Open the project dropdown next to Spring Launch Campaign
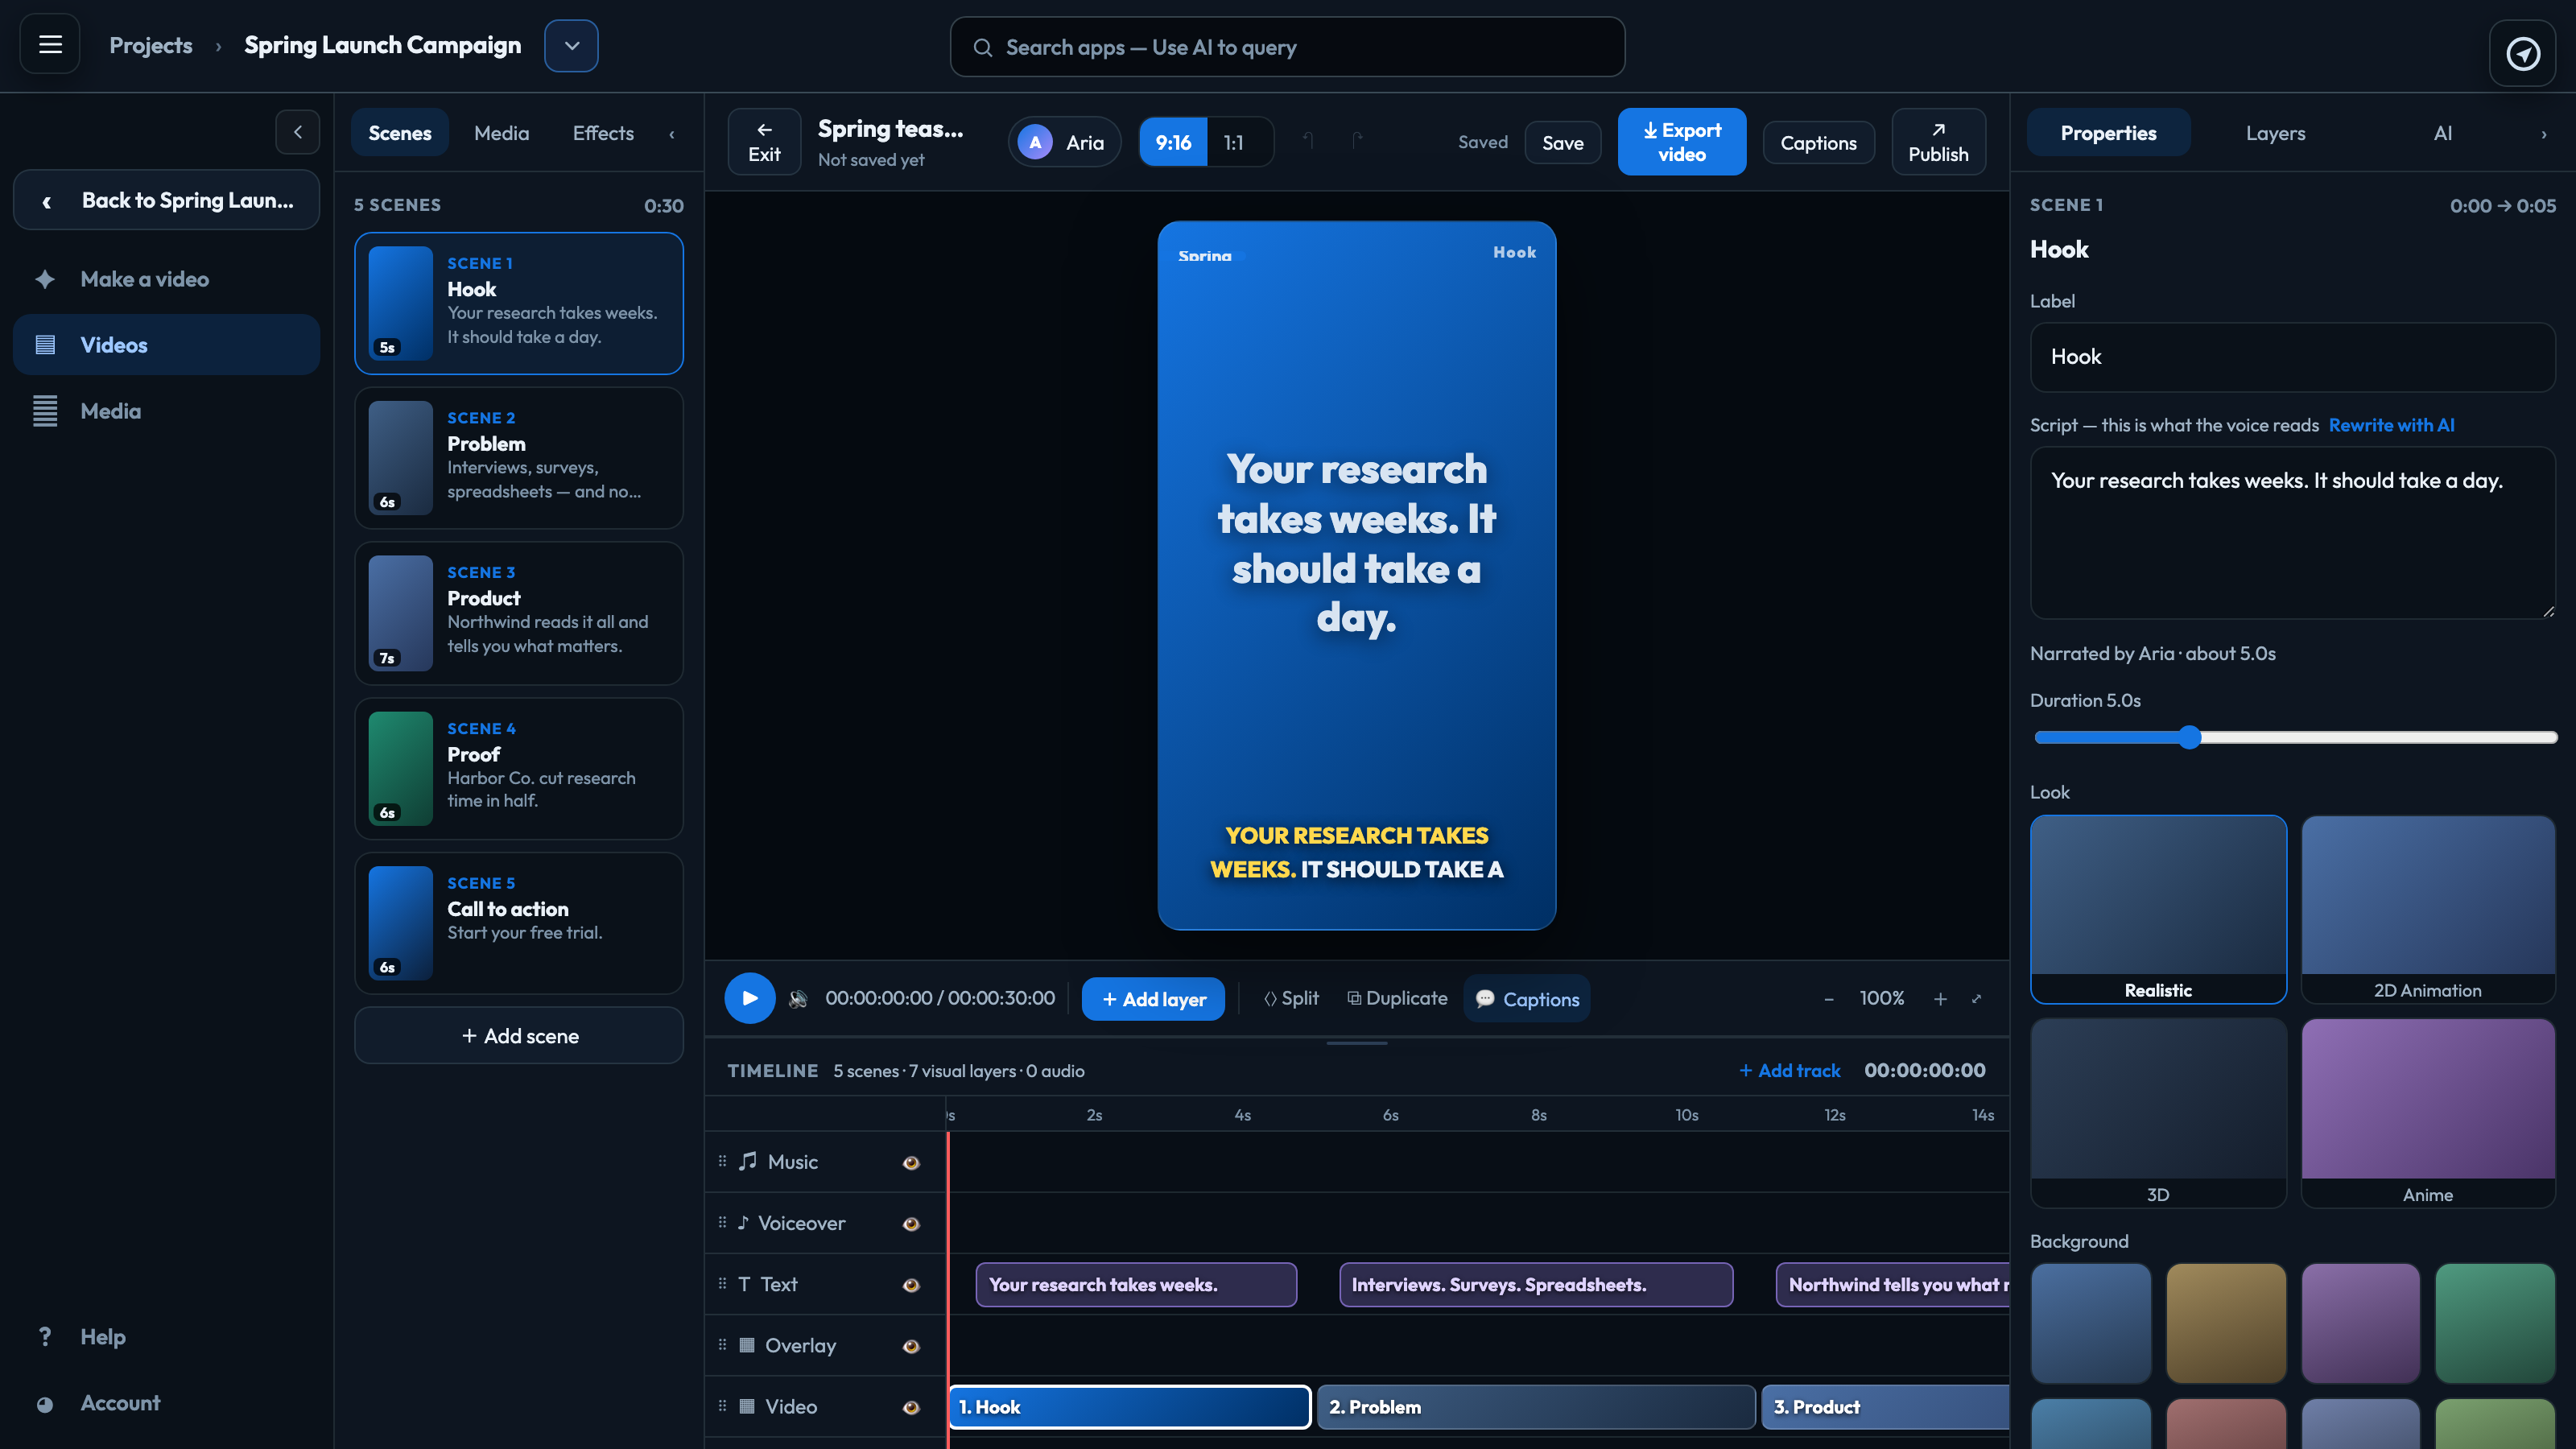Screen dimensions: 2576x1449 [571, 46]
